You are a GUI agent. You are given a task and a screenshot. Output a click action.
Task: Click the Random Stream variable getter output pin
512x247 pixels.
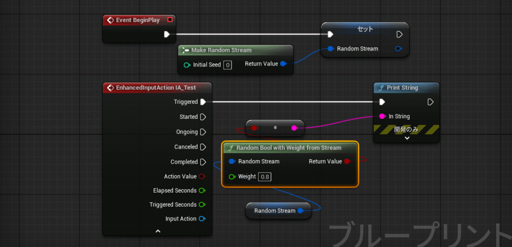(x=300, y=211)
